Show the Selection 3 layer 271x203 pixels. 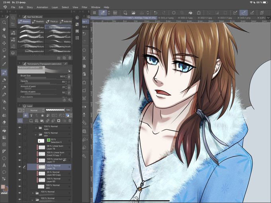tap(20, 141)
